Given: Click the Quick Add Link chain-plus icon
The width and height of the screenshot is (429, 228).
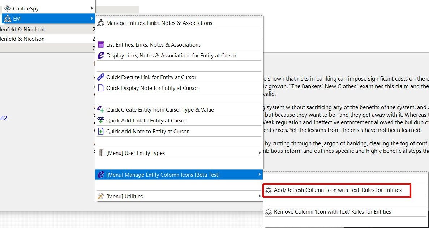Looking at the screenshot, I should 101,121.
